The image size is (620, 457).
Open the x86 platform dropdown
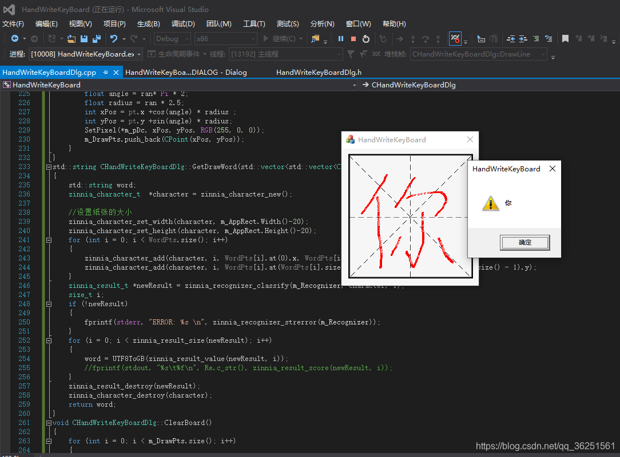[x=226, y=39]
